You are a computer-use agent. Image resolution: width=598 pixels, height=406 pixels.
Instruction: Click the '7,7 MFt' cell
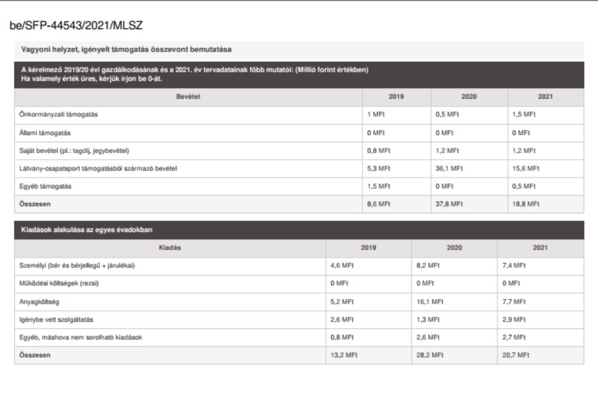click(514, 302)
